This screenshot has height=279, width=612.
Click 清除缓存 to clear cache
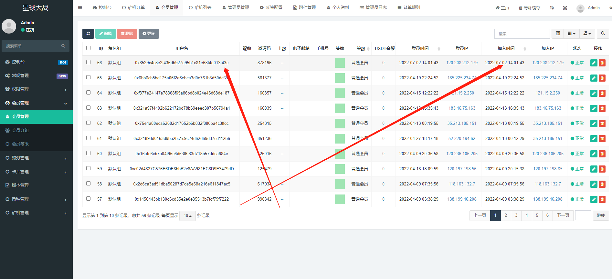530,8
